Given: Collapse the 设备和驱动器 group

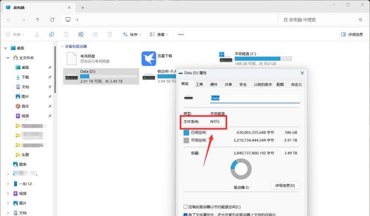Looking at the screenshot, I should [x=62, y=46].
